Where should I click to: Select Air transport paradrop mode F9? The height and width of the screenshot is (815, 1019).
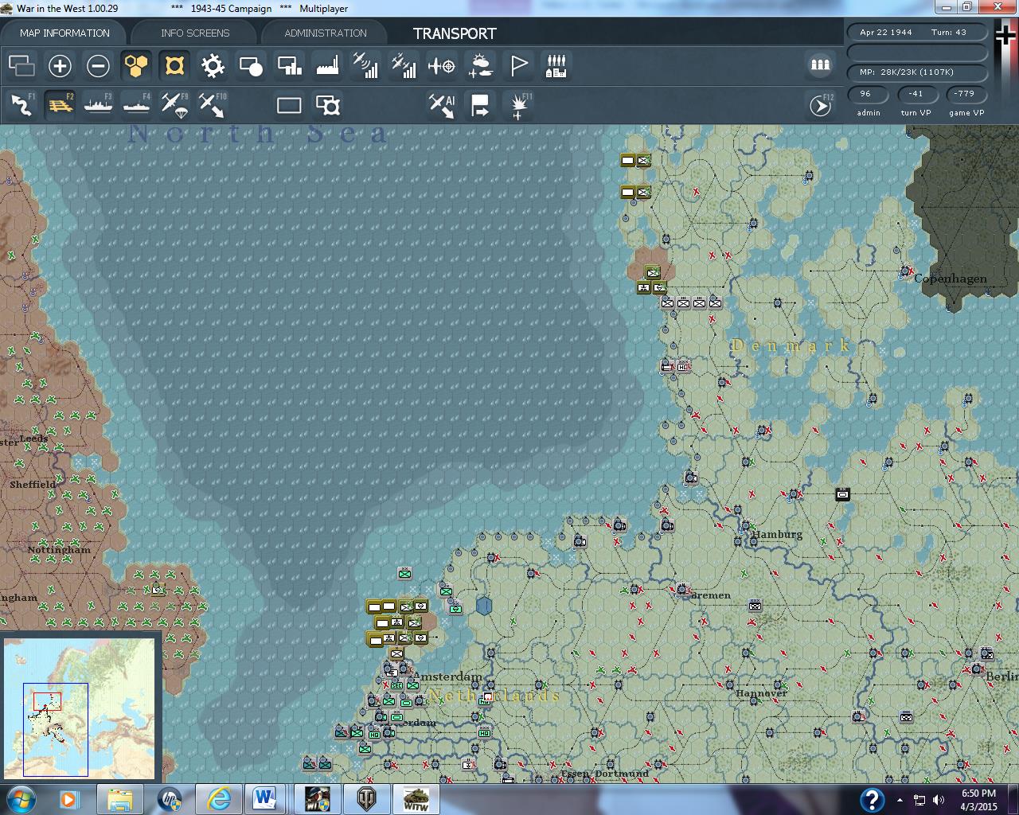click(174, 105)
